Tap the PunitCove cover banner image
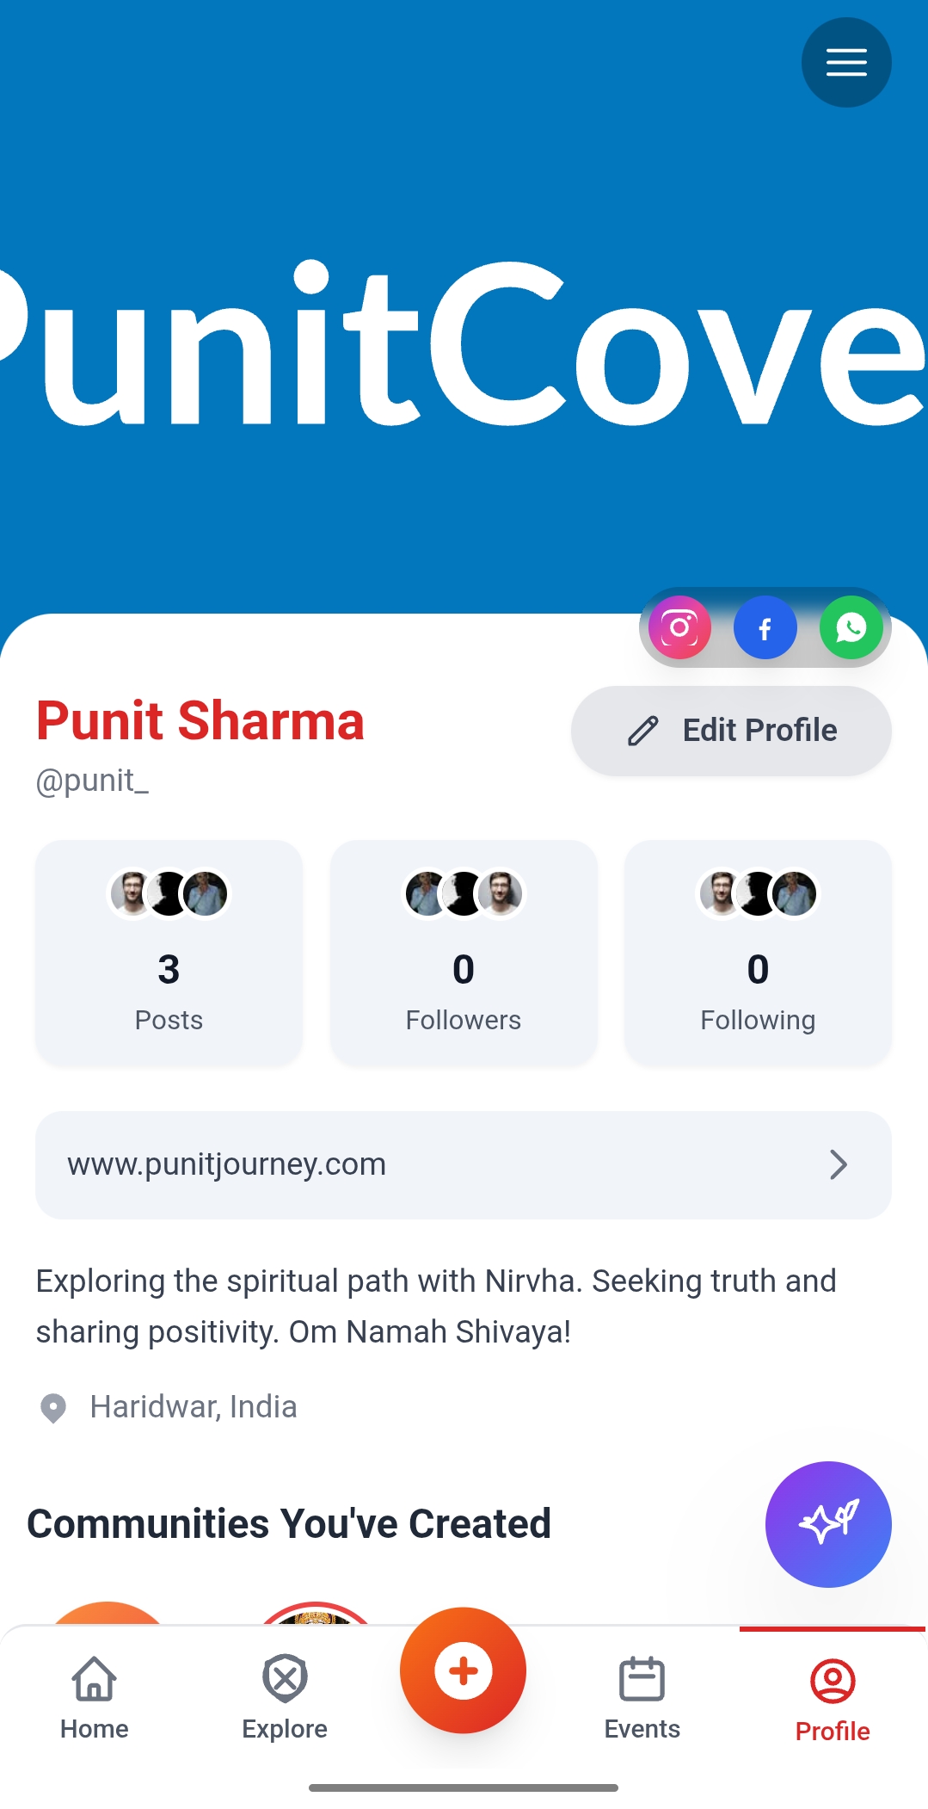 [x=464, y=344]
